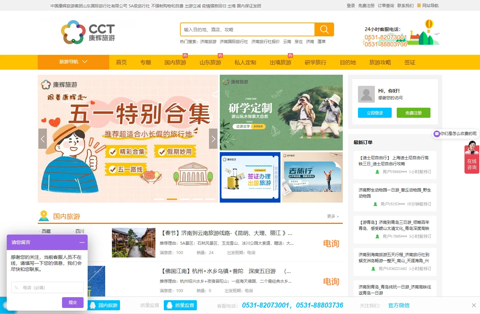This screenshot has height=314, width=480.
Task: Click 官方微信 in bottom bar
Action: tap(399, 305)
